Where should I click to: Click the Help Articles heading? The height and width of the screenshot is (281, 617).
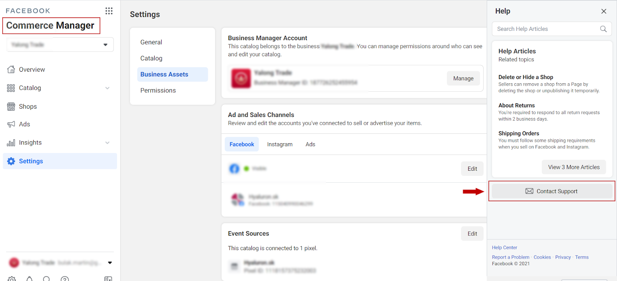[517, 51]
